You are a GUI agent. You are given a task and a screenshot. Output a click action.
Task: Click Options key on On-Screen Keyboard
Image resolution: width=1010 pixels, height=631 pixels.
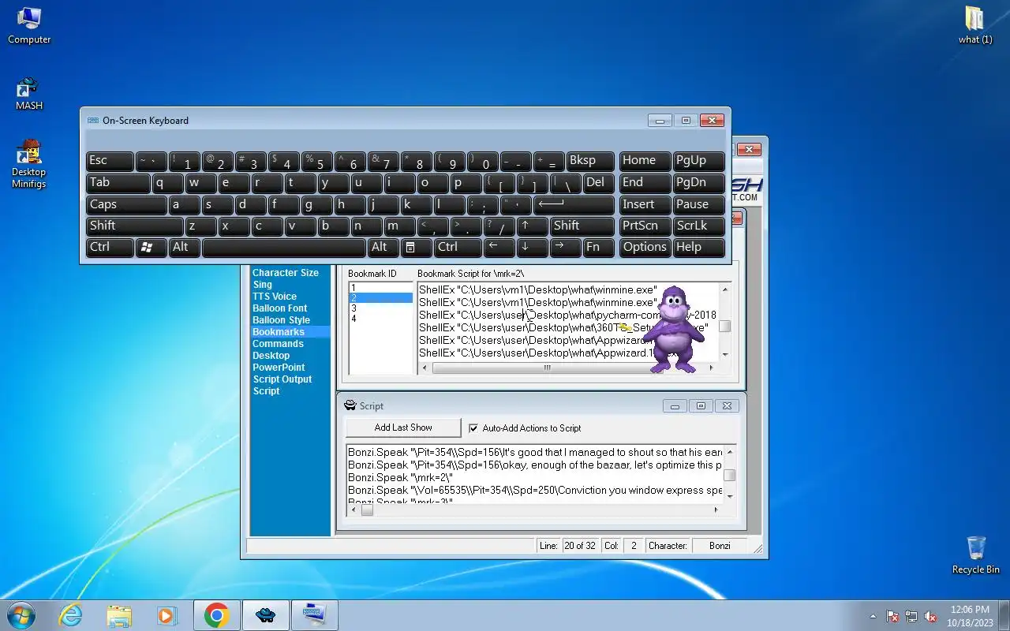click(x=645, y=247)
